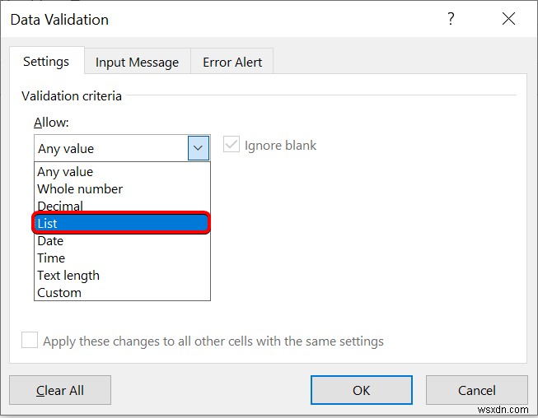
Task: Select Any value in the dropdown list
Action: (x=122, y=172)
